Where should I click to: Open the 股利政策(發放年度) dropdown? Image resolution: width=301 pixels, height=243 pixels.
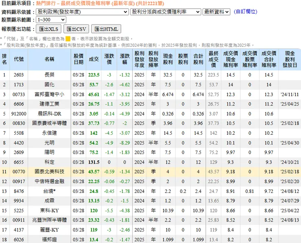point(82,12)
